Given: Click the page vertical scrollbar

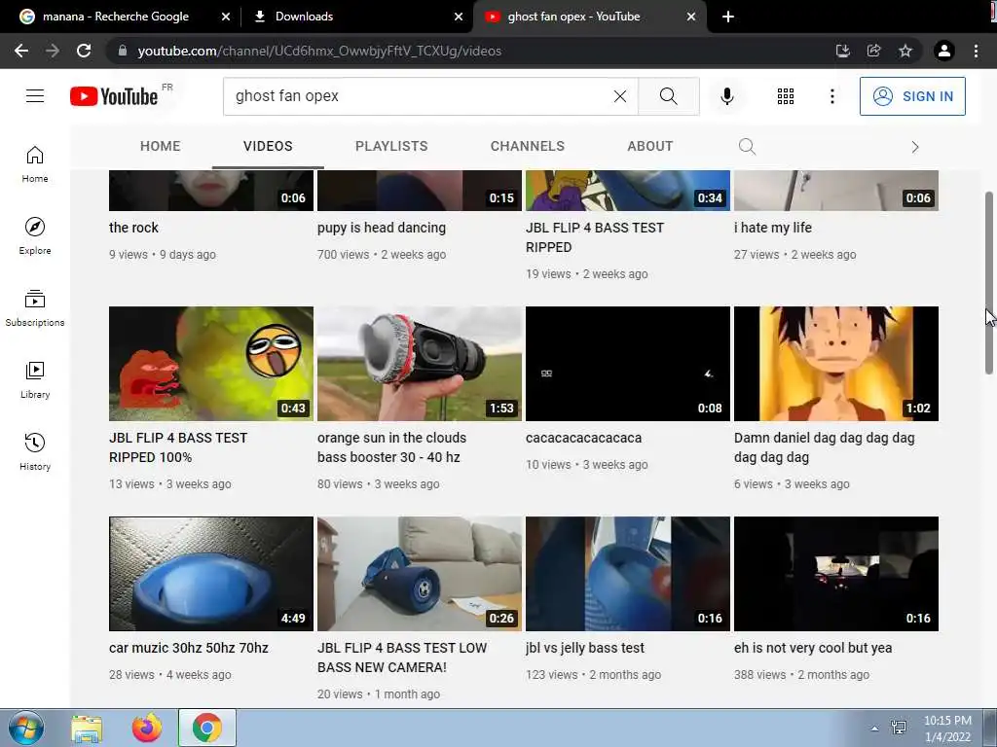Looking at the screenshot, I should (989, 283).
